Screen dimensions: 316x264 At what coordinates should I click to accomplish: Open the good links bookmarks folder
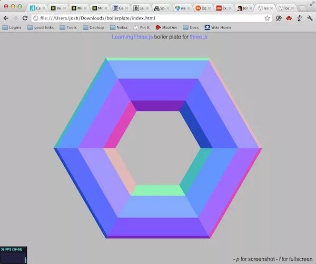(41, 27)
